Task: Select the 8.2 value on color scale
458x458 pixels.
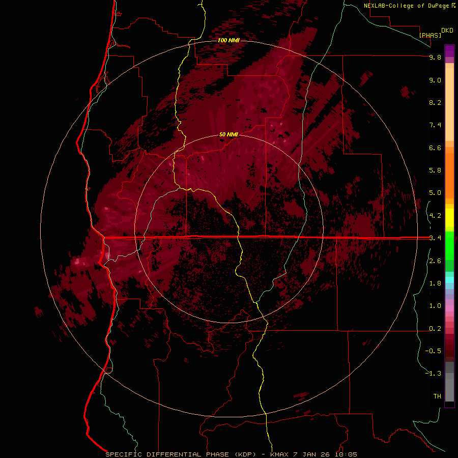Action: pyautogui.click(x=435, y=102)
